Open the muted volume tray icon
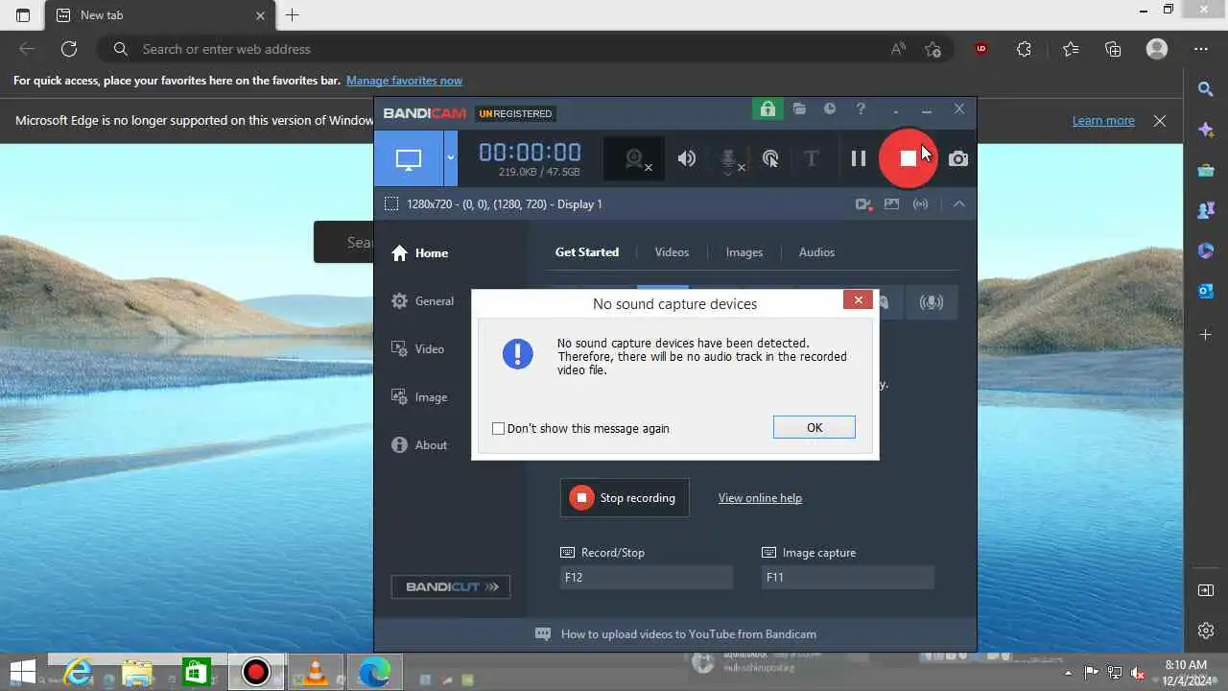The image size is (1228, 691). 1138,673
